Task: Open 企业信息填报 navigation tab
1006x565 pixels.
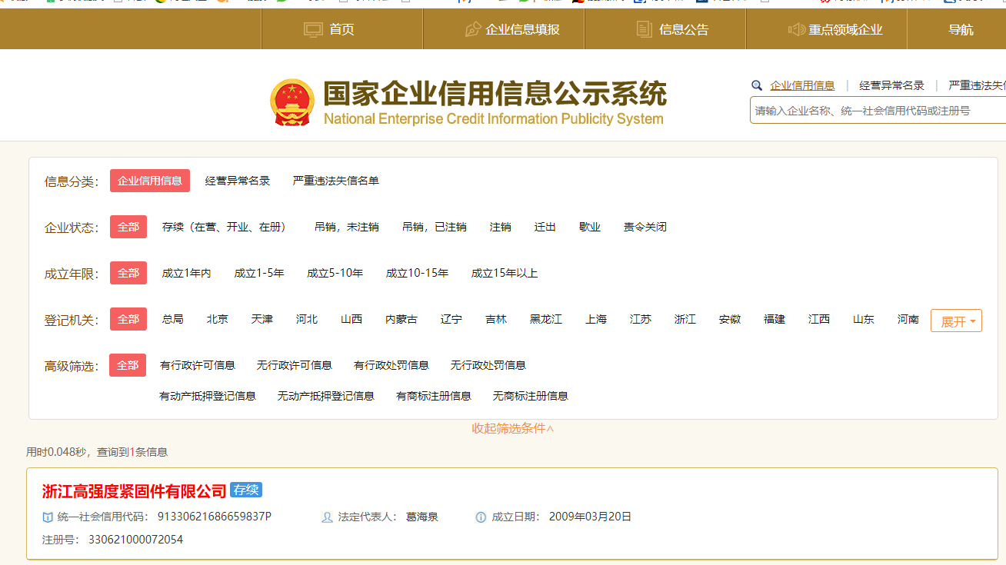Action: click(x=504, y=29)
